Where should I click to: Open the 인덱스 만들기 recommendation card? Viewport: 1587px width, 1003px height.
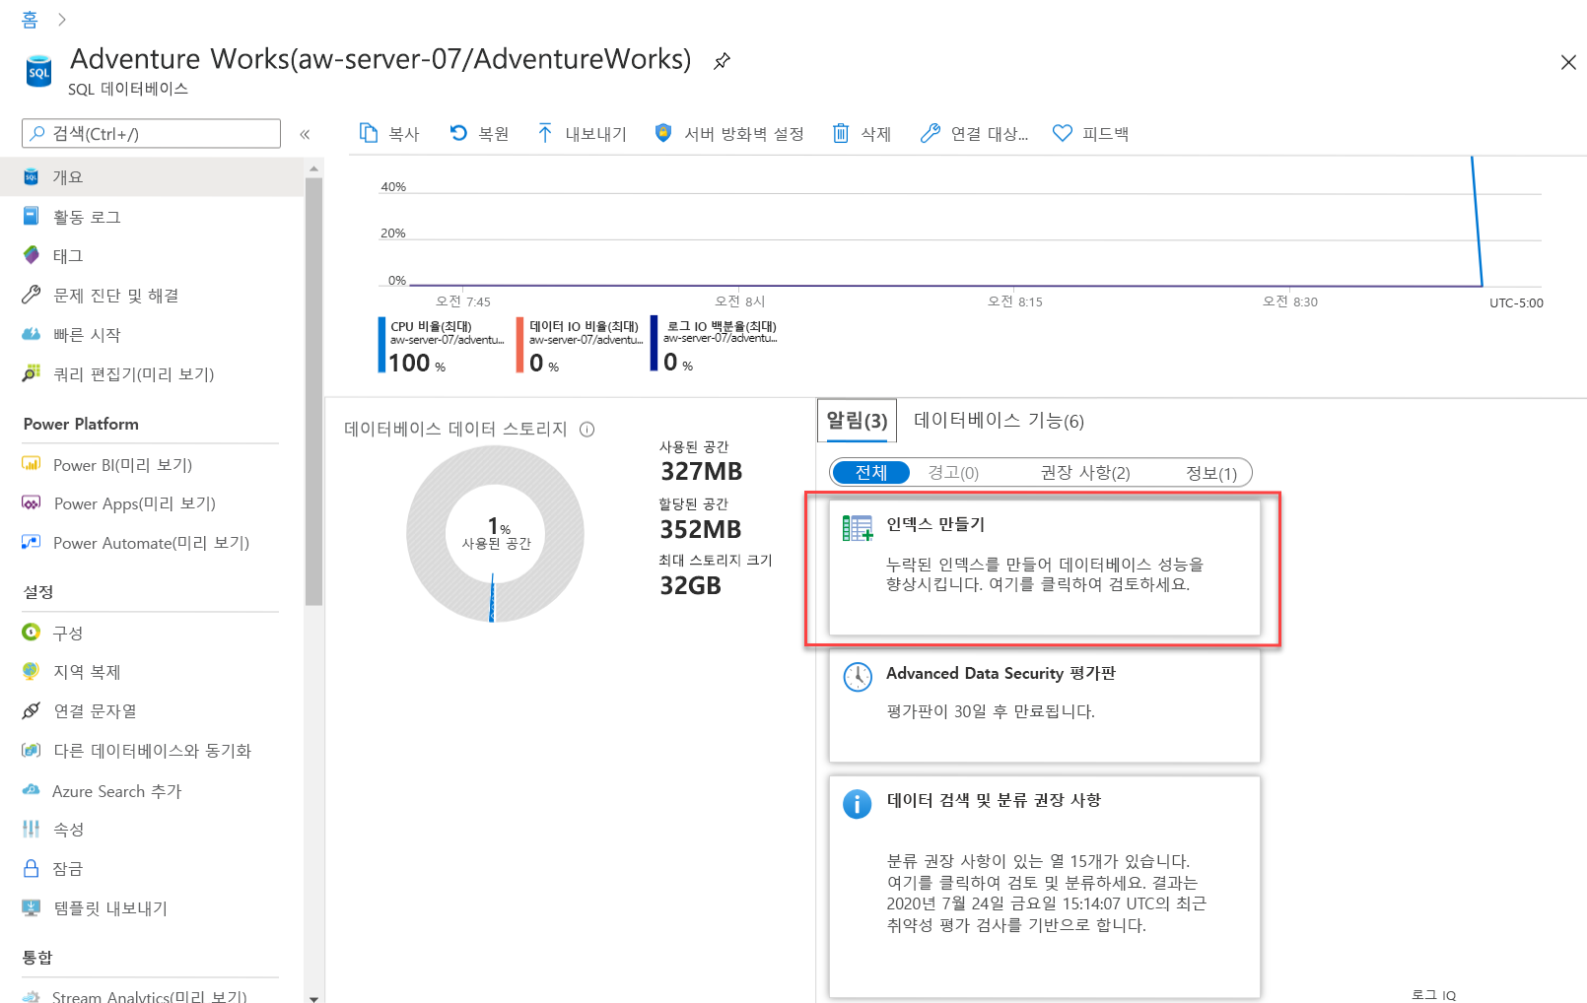[1044, 568]
